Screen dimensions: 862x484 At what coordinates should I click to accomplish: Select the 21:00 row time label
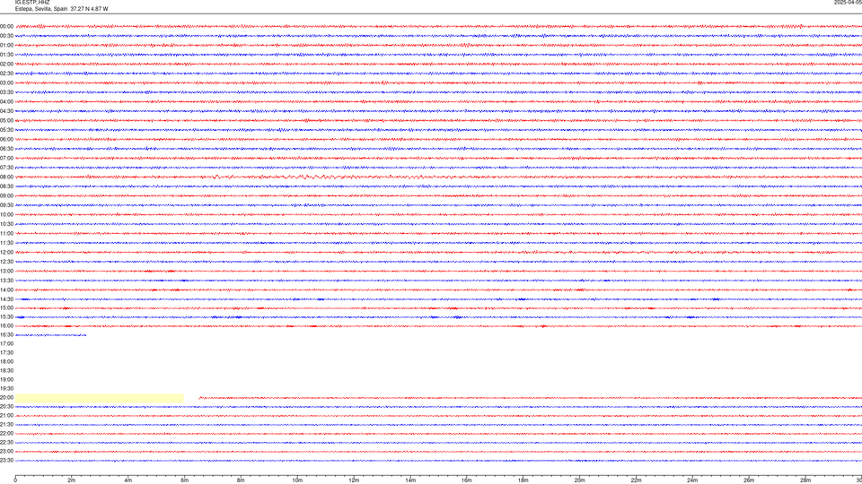6,415
